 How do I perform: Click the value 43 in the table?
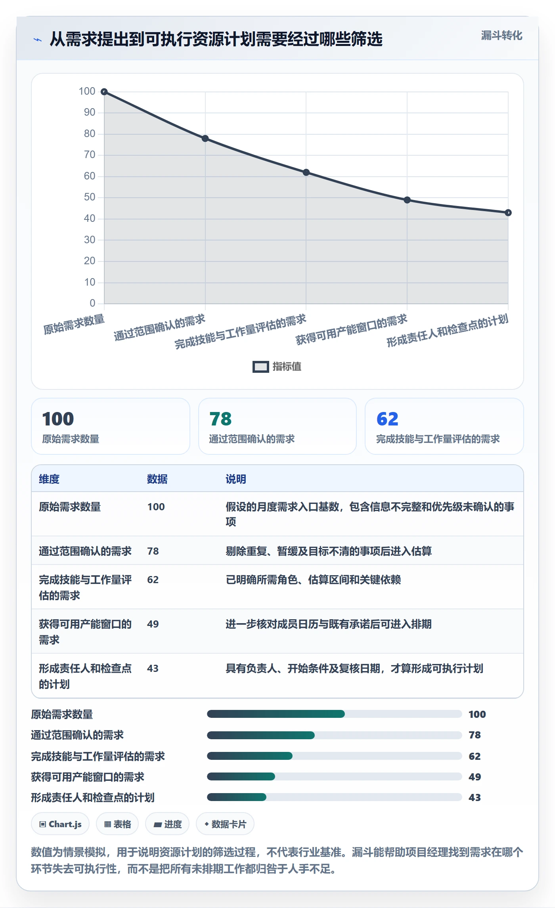[x=153, y=668]
